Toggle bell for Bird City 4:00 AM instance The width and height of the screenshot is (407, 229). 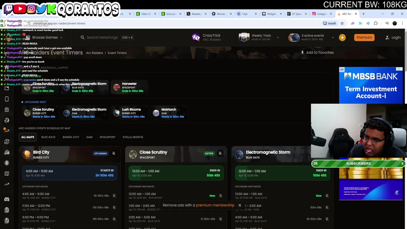114,196
